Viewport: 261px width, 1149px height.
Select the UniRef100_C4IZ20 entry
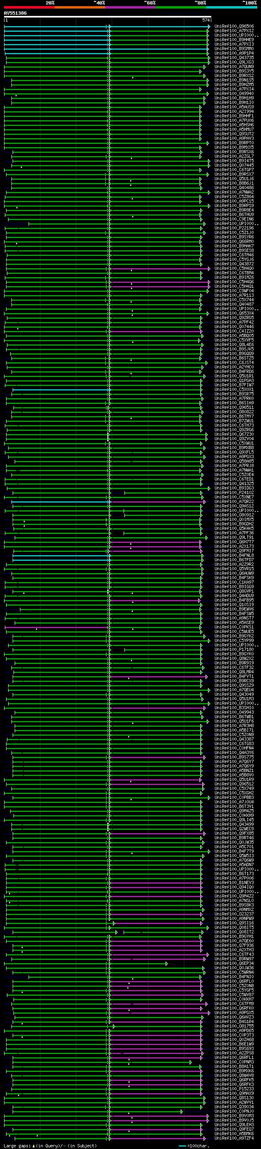point(234,331)
